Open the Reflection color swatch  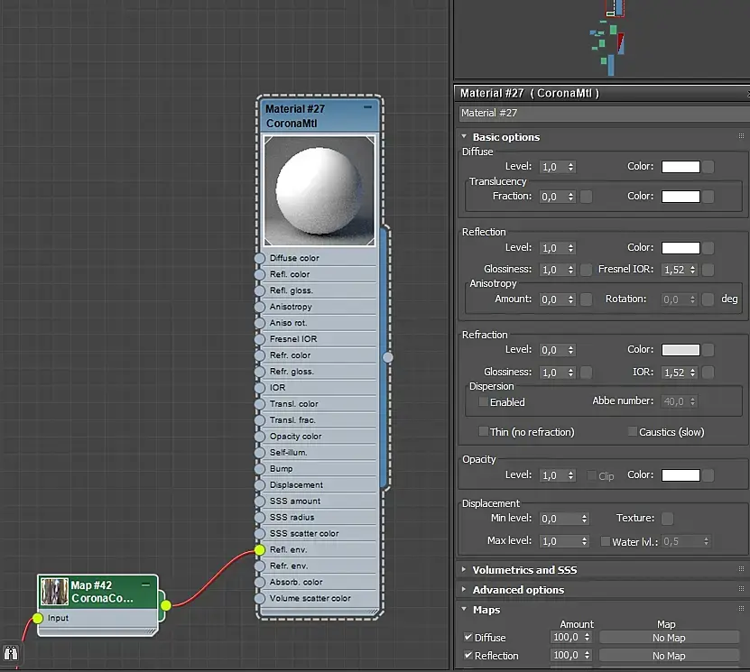(x=681, y=248)
